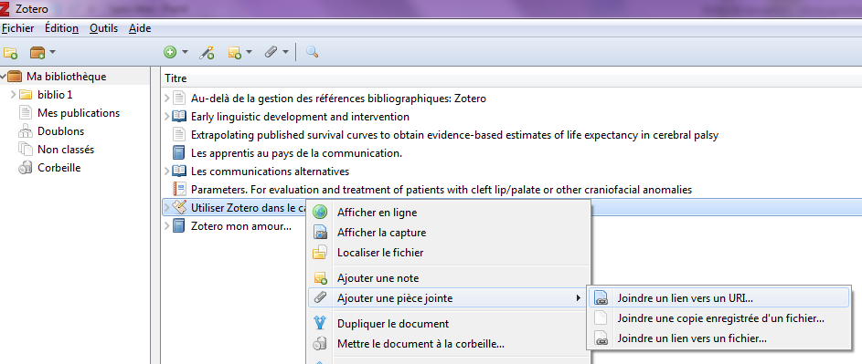Viewport: 862px width, 364px height.
Task: Open the New Note dropdown arrow
Action: click(249, 53)
